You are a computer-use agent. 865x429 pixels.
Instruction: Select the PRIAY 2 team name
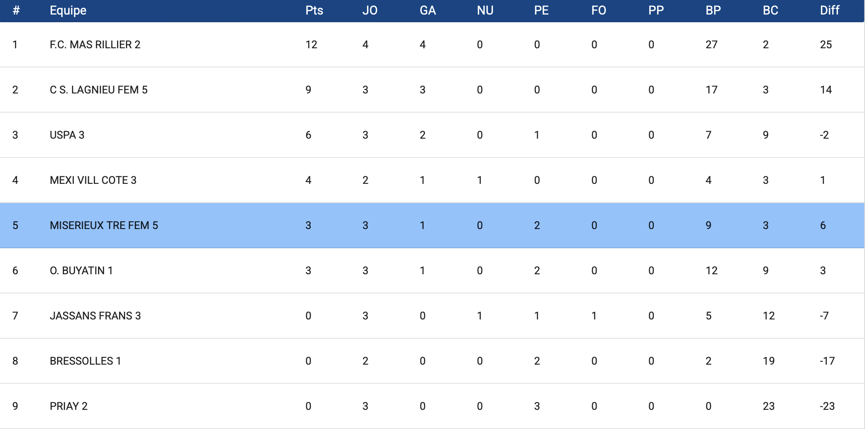(x=69, y=406)
